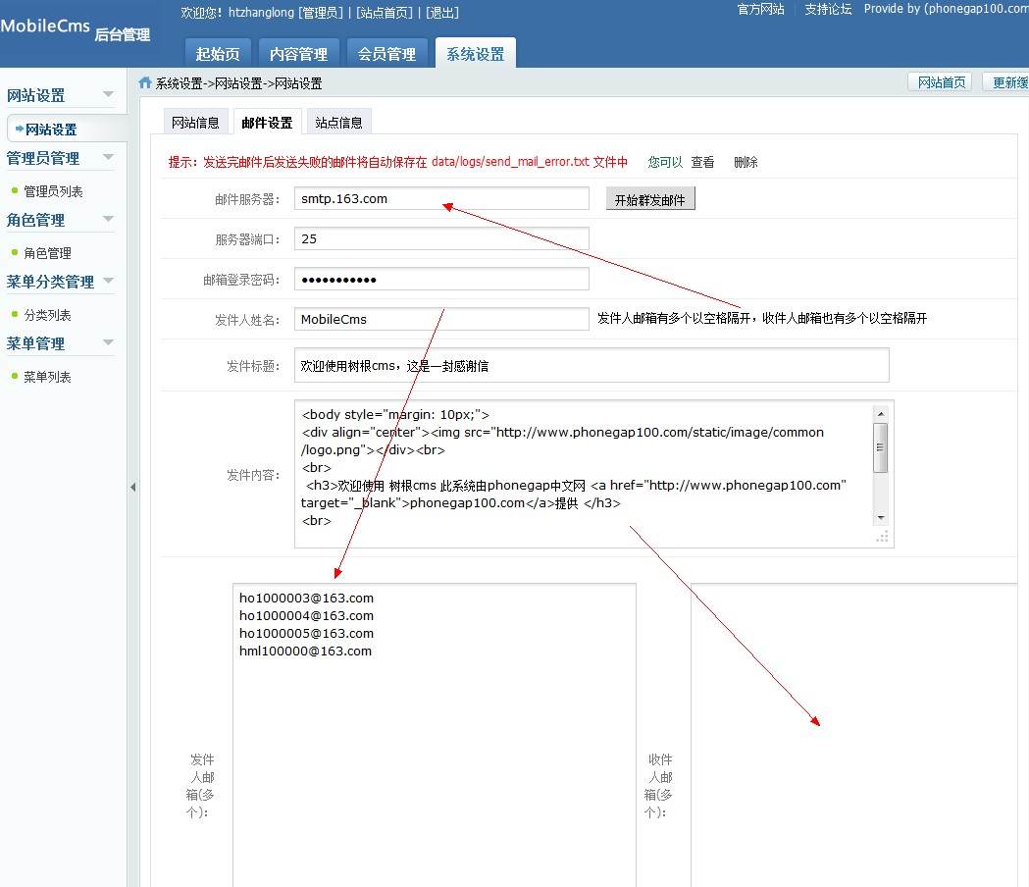Click the 删除 log link

pyautogui.click(x=746, y=162)
